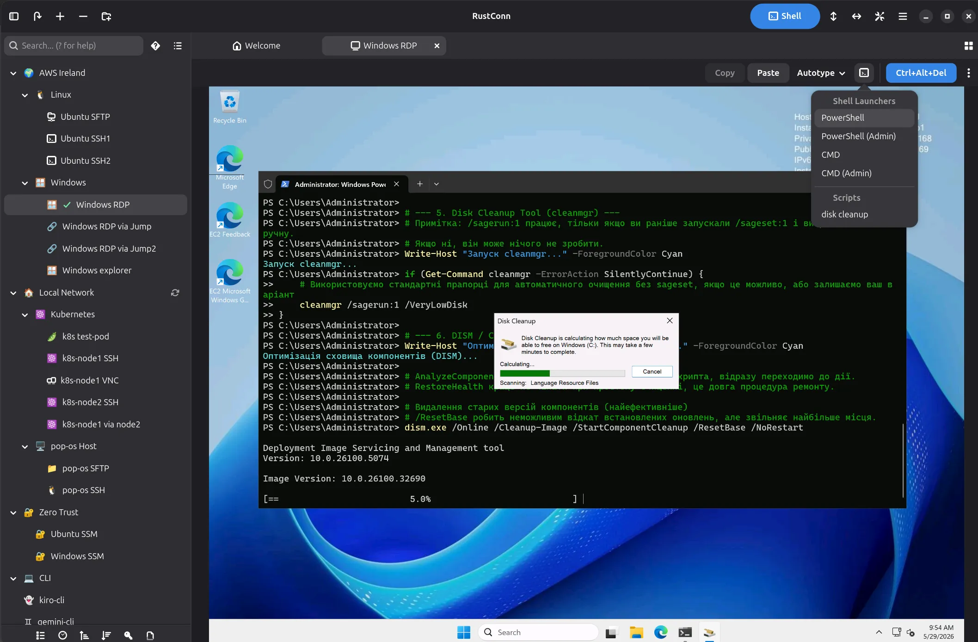Close the Disk Cleanup dialog
This screenshot has height=642, width=978.
(x=670, y=321)
